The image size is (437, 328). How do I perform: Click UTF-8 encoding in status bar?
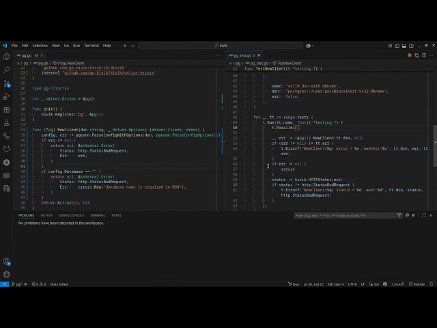[x=352, y=284]
